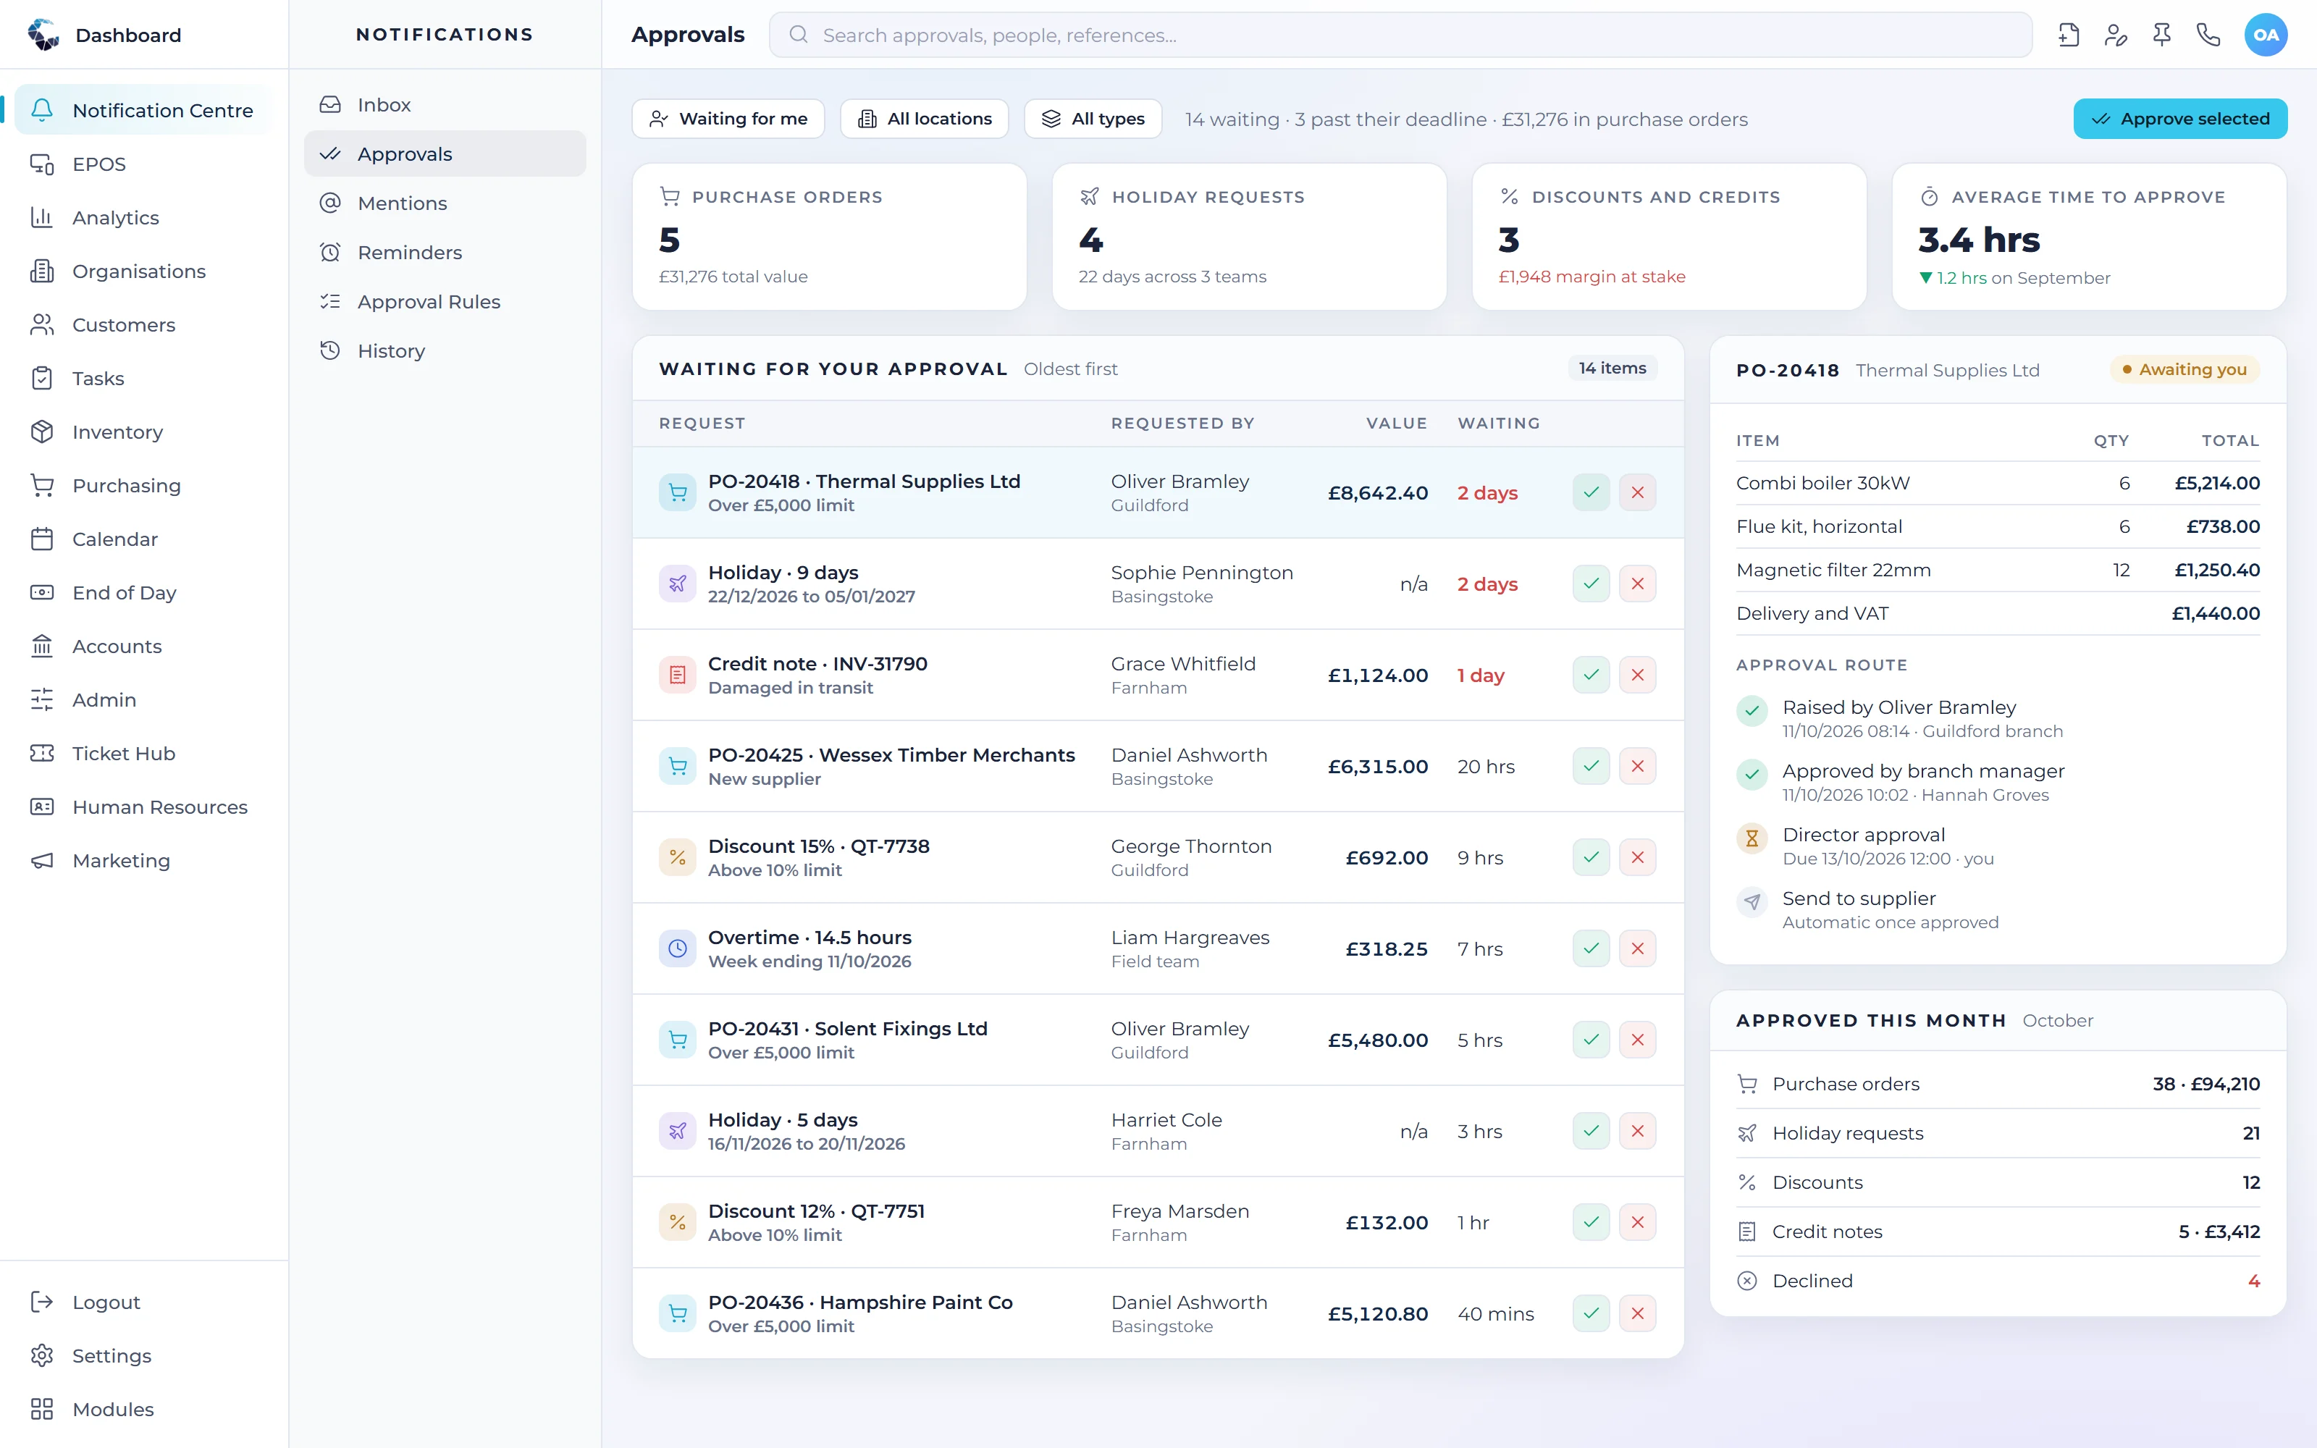Approve PO-20418 Thermal Supplies with green check
2317x1448 pixels.
coord(1591,492)
